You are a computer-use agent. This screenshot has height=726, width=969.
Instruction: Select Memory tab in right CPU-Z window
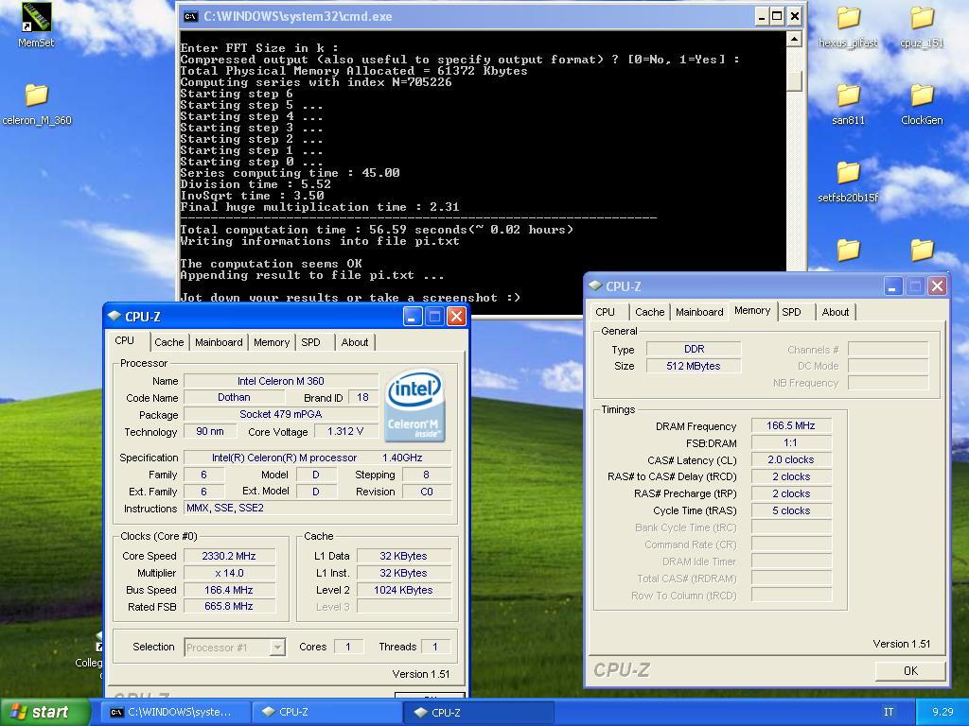(x=752, y=310)
